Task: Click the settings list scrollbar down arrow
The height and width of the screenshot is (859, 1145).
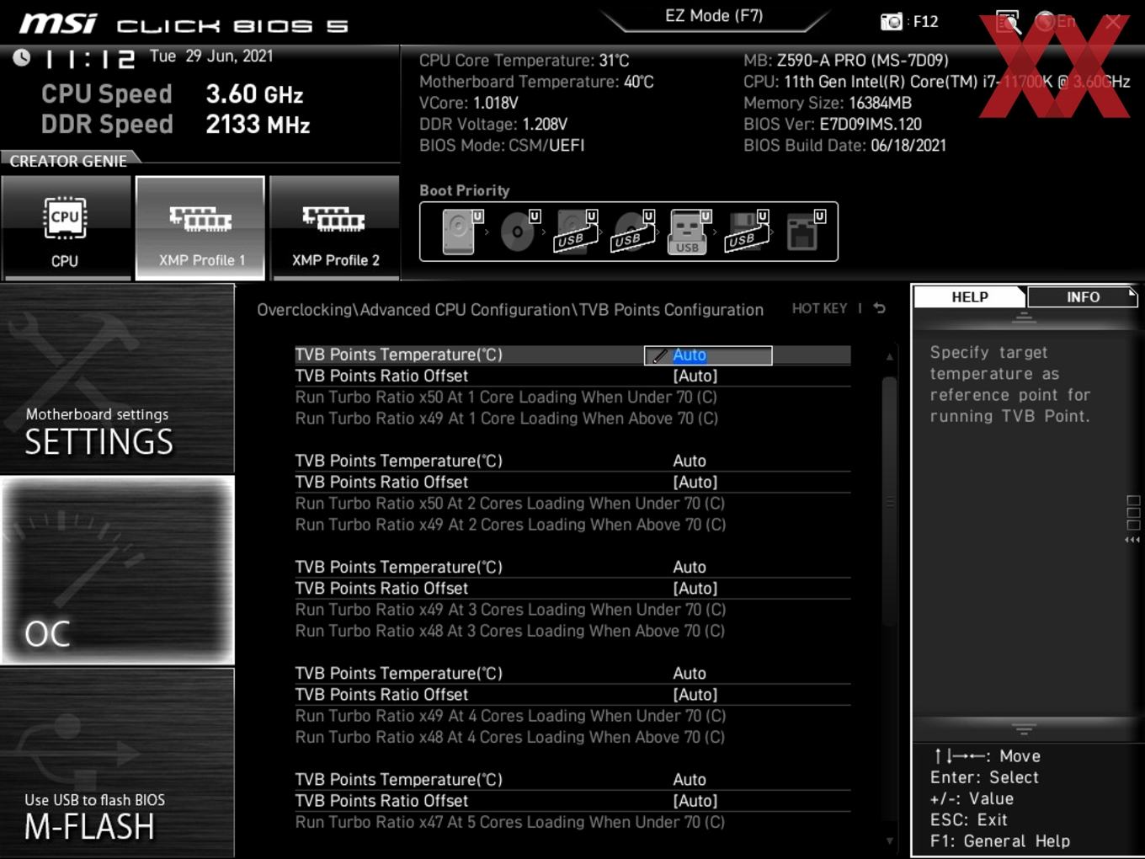Action: [889, 840]
